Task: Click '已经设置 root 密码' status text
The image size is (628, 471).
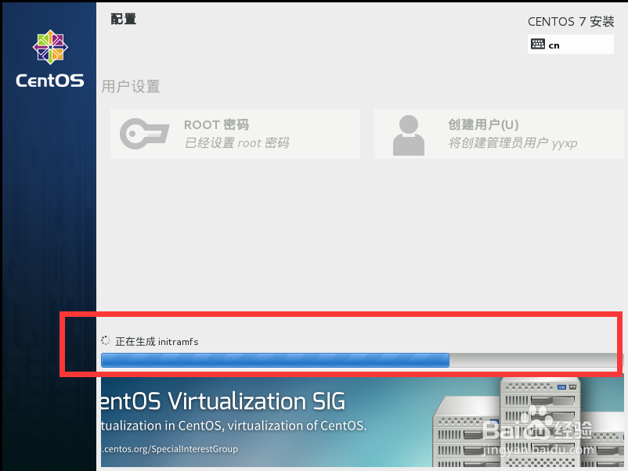Action: (x=236, y=143)
